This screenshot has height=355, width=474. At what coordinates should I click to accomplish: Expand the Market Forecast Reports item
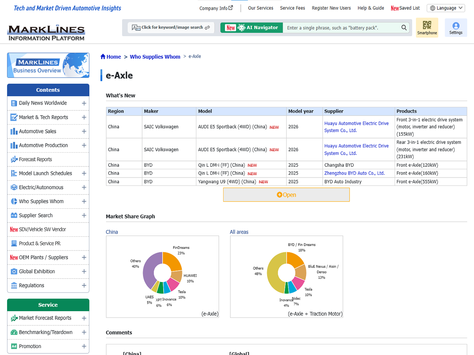[x=84, y=318]
